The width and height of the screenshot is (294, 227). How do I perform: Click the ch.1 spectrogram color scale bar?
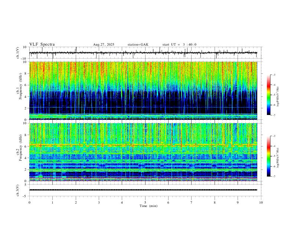pos(268,95)
